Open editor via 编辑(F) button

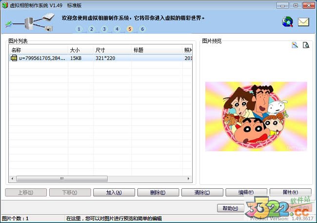[x=246, y=192]
